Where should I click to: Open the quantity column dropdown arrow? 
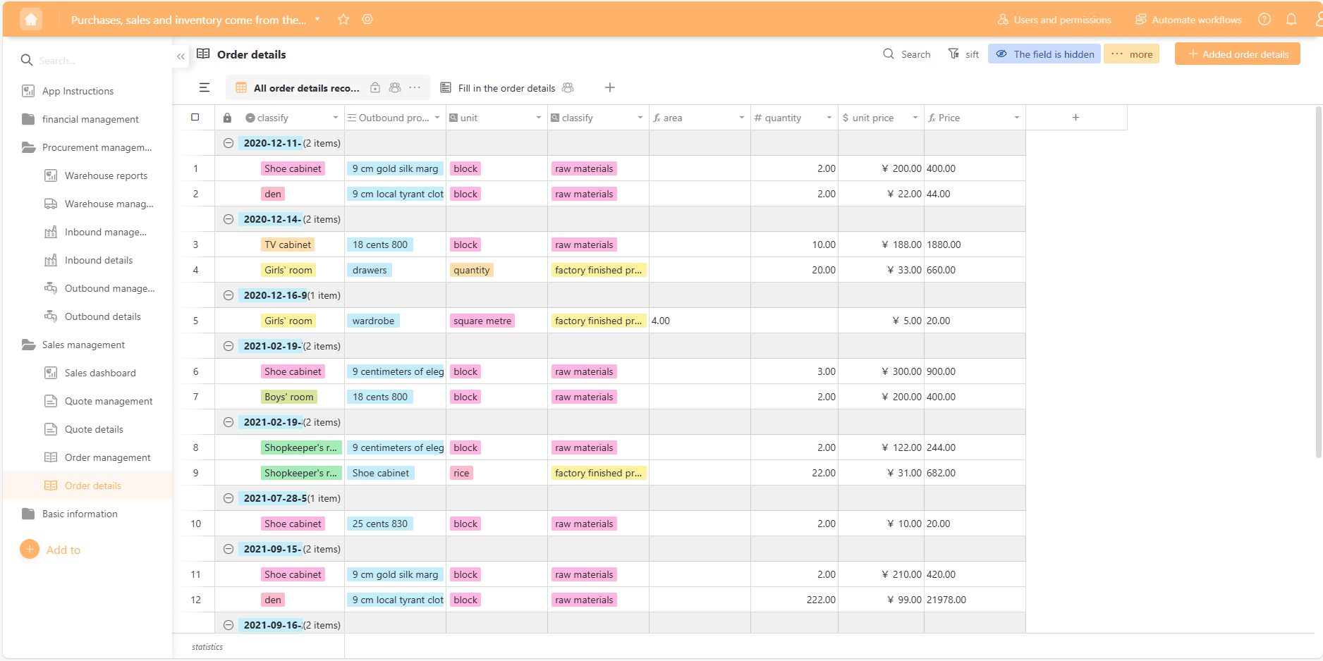point(829,118)
